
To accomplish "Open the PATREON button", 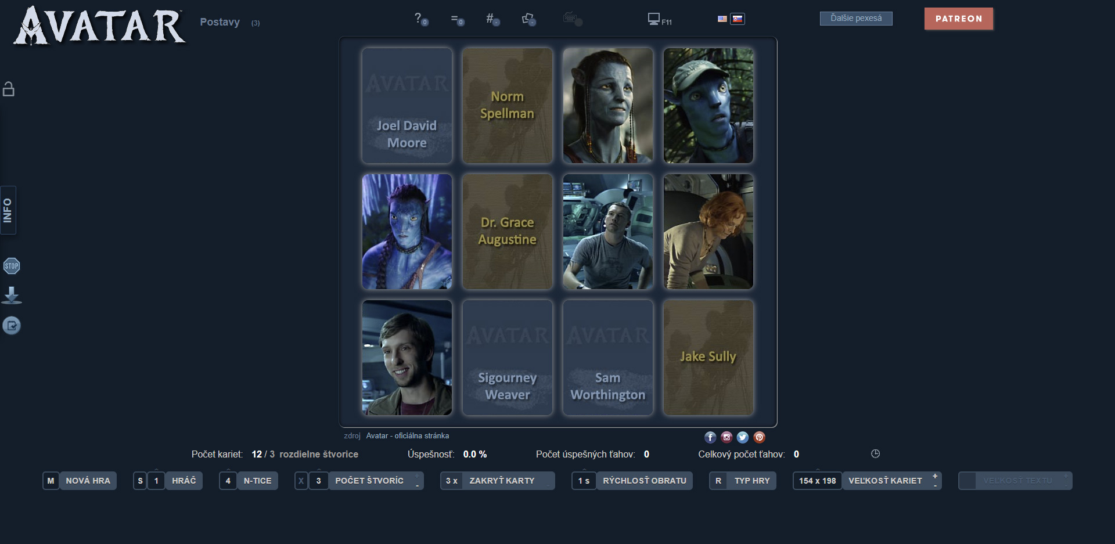I will point(959,19).
